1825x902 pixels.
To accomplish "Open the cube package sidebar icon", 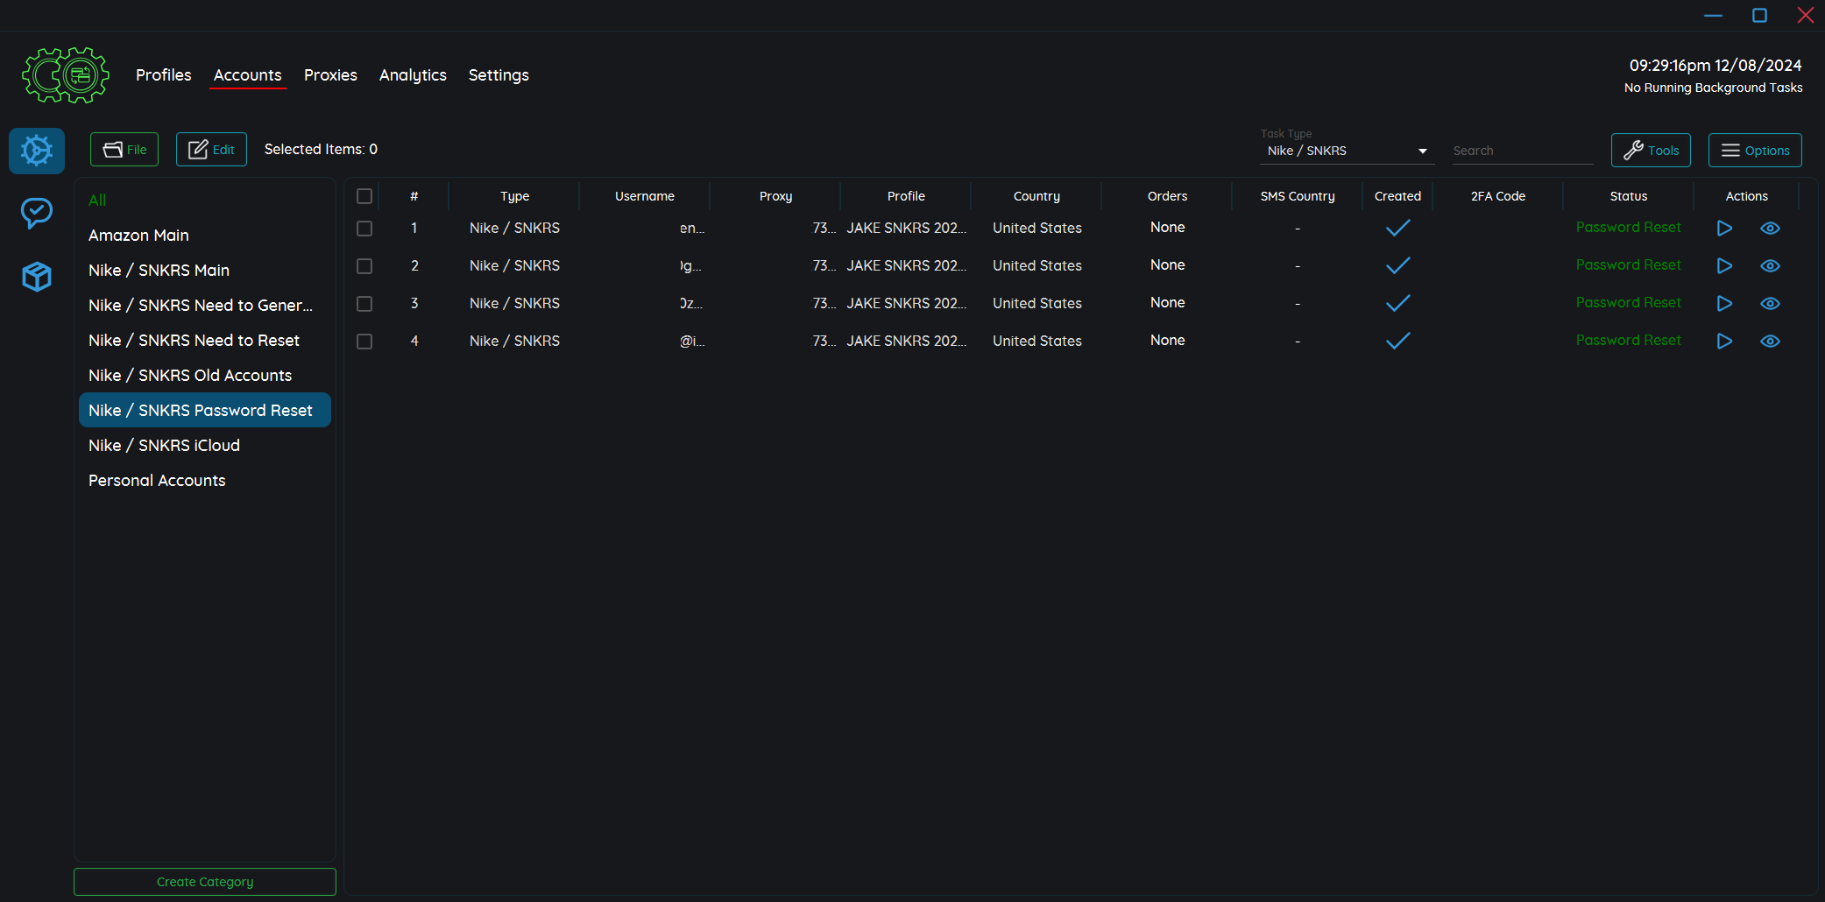I will point(37,277).
